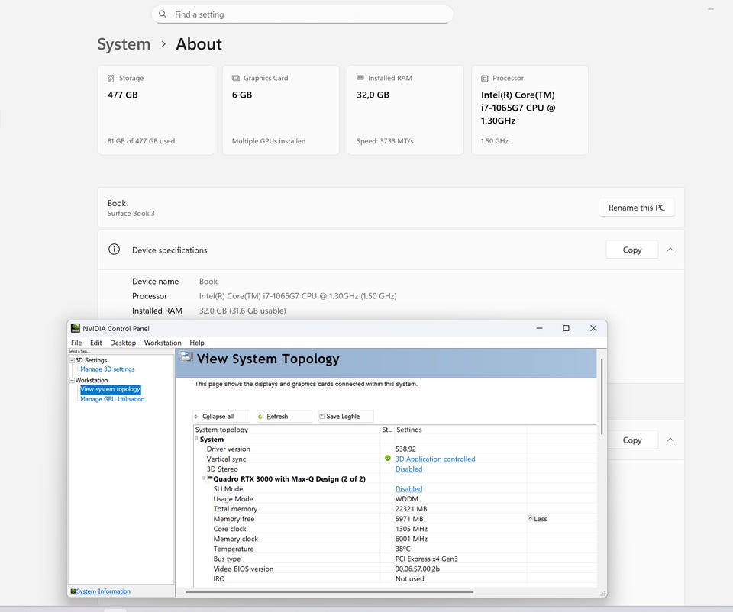Click the Processor card chip icon
The height and width of the screenshot is (612, 733).
tap(485, 79)
